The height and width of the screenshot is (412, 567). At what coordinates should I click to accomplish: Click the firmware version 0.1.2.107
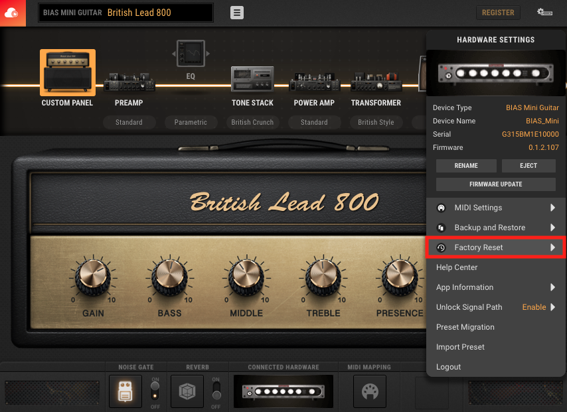click(x=544, y=147)
